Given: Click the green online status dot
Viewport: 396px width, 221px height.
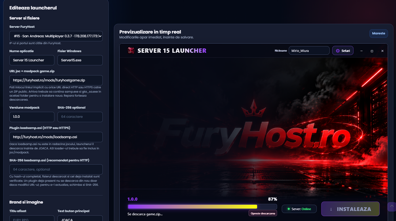Looking at the screenshot, I should (x=289, y=209).
